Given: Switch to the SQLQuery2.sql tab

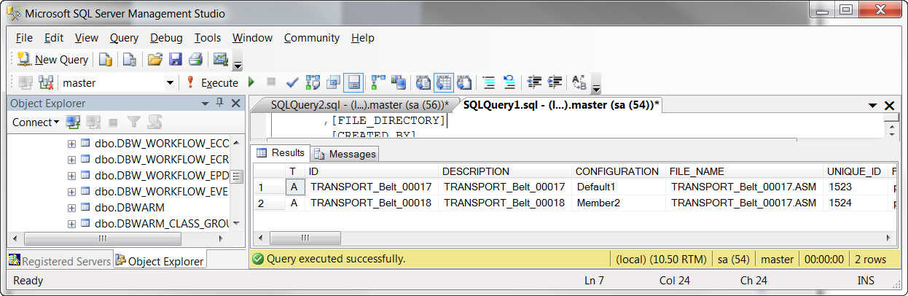Looking at the screenshot, I should 360,105.
